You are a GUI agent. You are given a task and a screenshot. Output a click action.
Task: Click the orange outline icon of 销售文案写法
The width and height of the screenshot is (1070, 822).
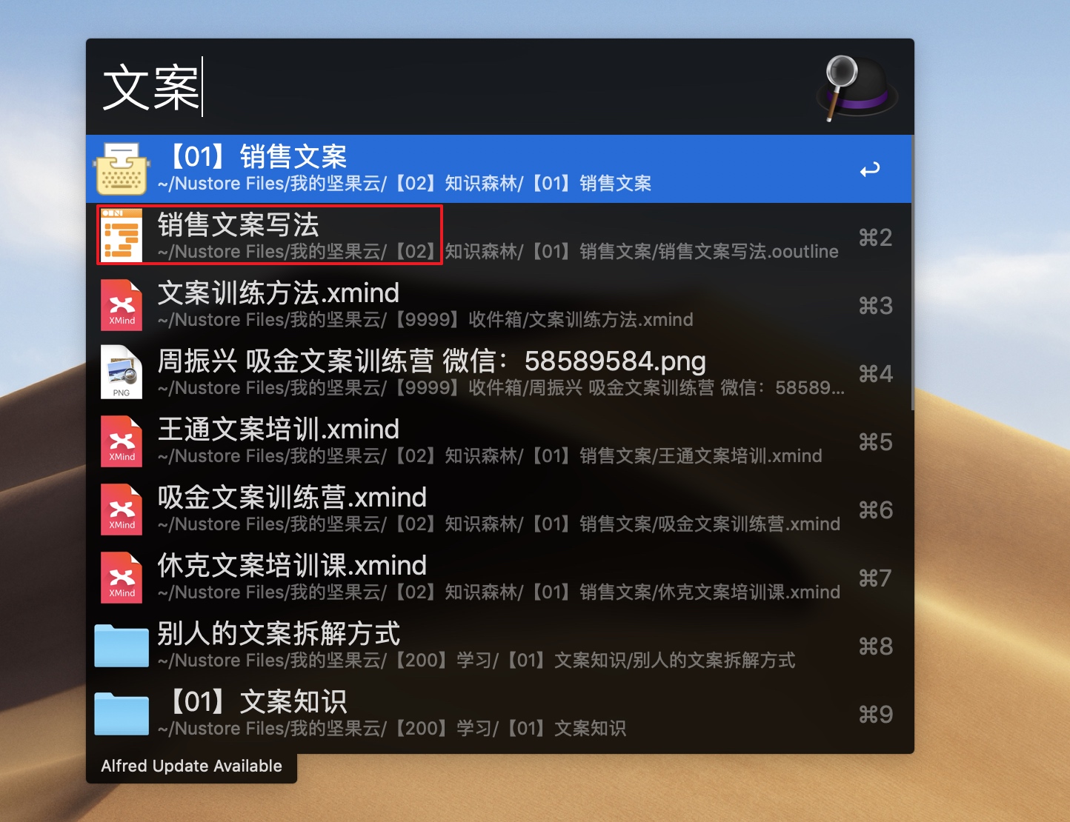pos(122,236)
